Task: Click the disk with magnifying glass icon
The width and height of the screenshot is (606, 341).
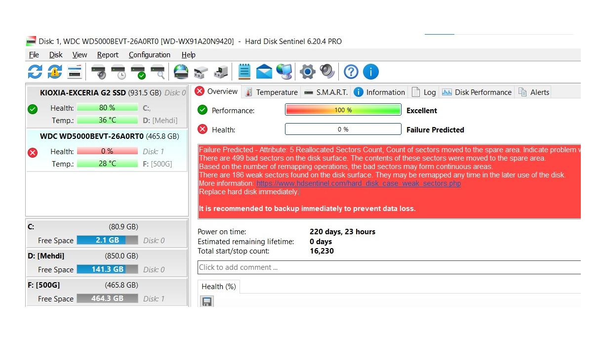Action: pyautogui.click(x=158, y=72)
